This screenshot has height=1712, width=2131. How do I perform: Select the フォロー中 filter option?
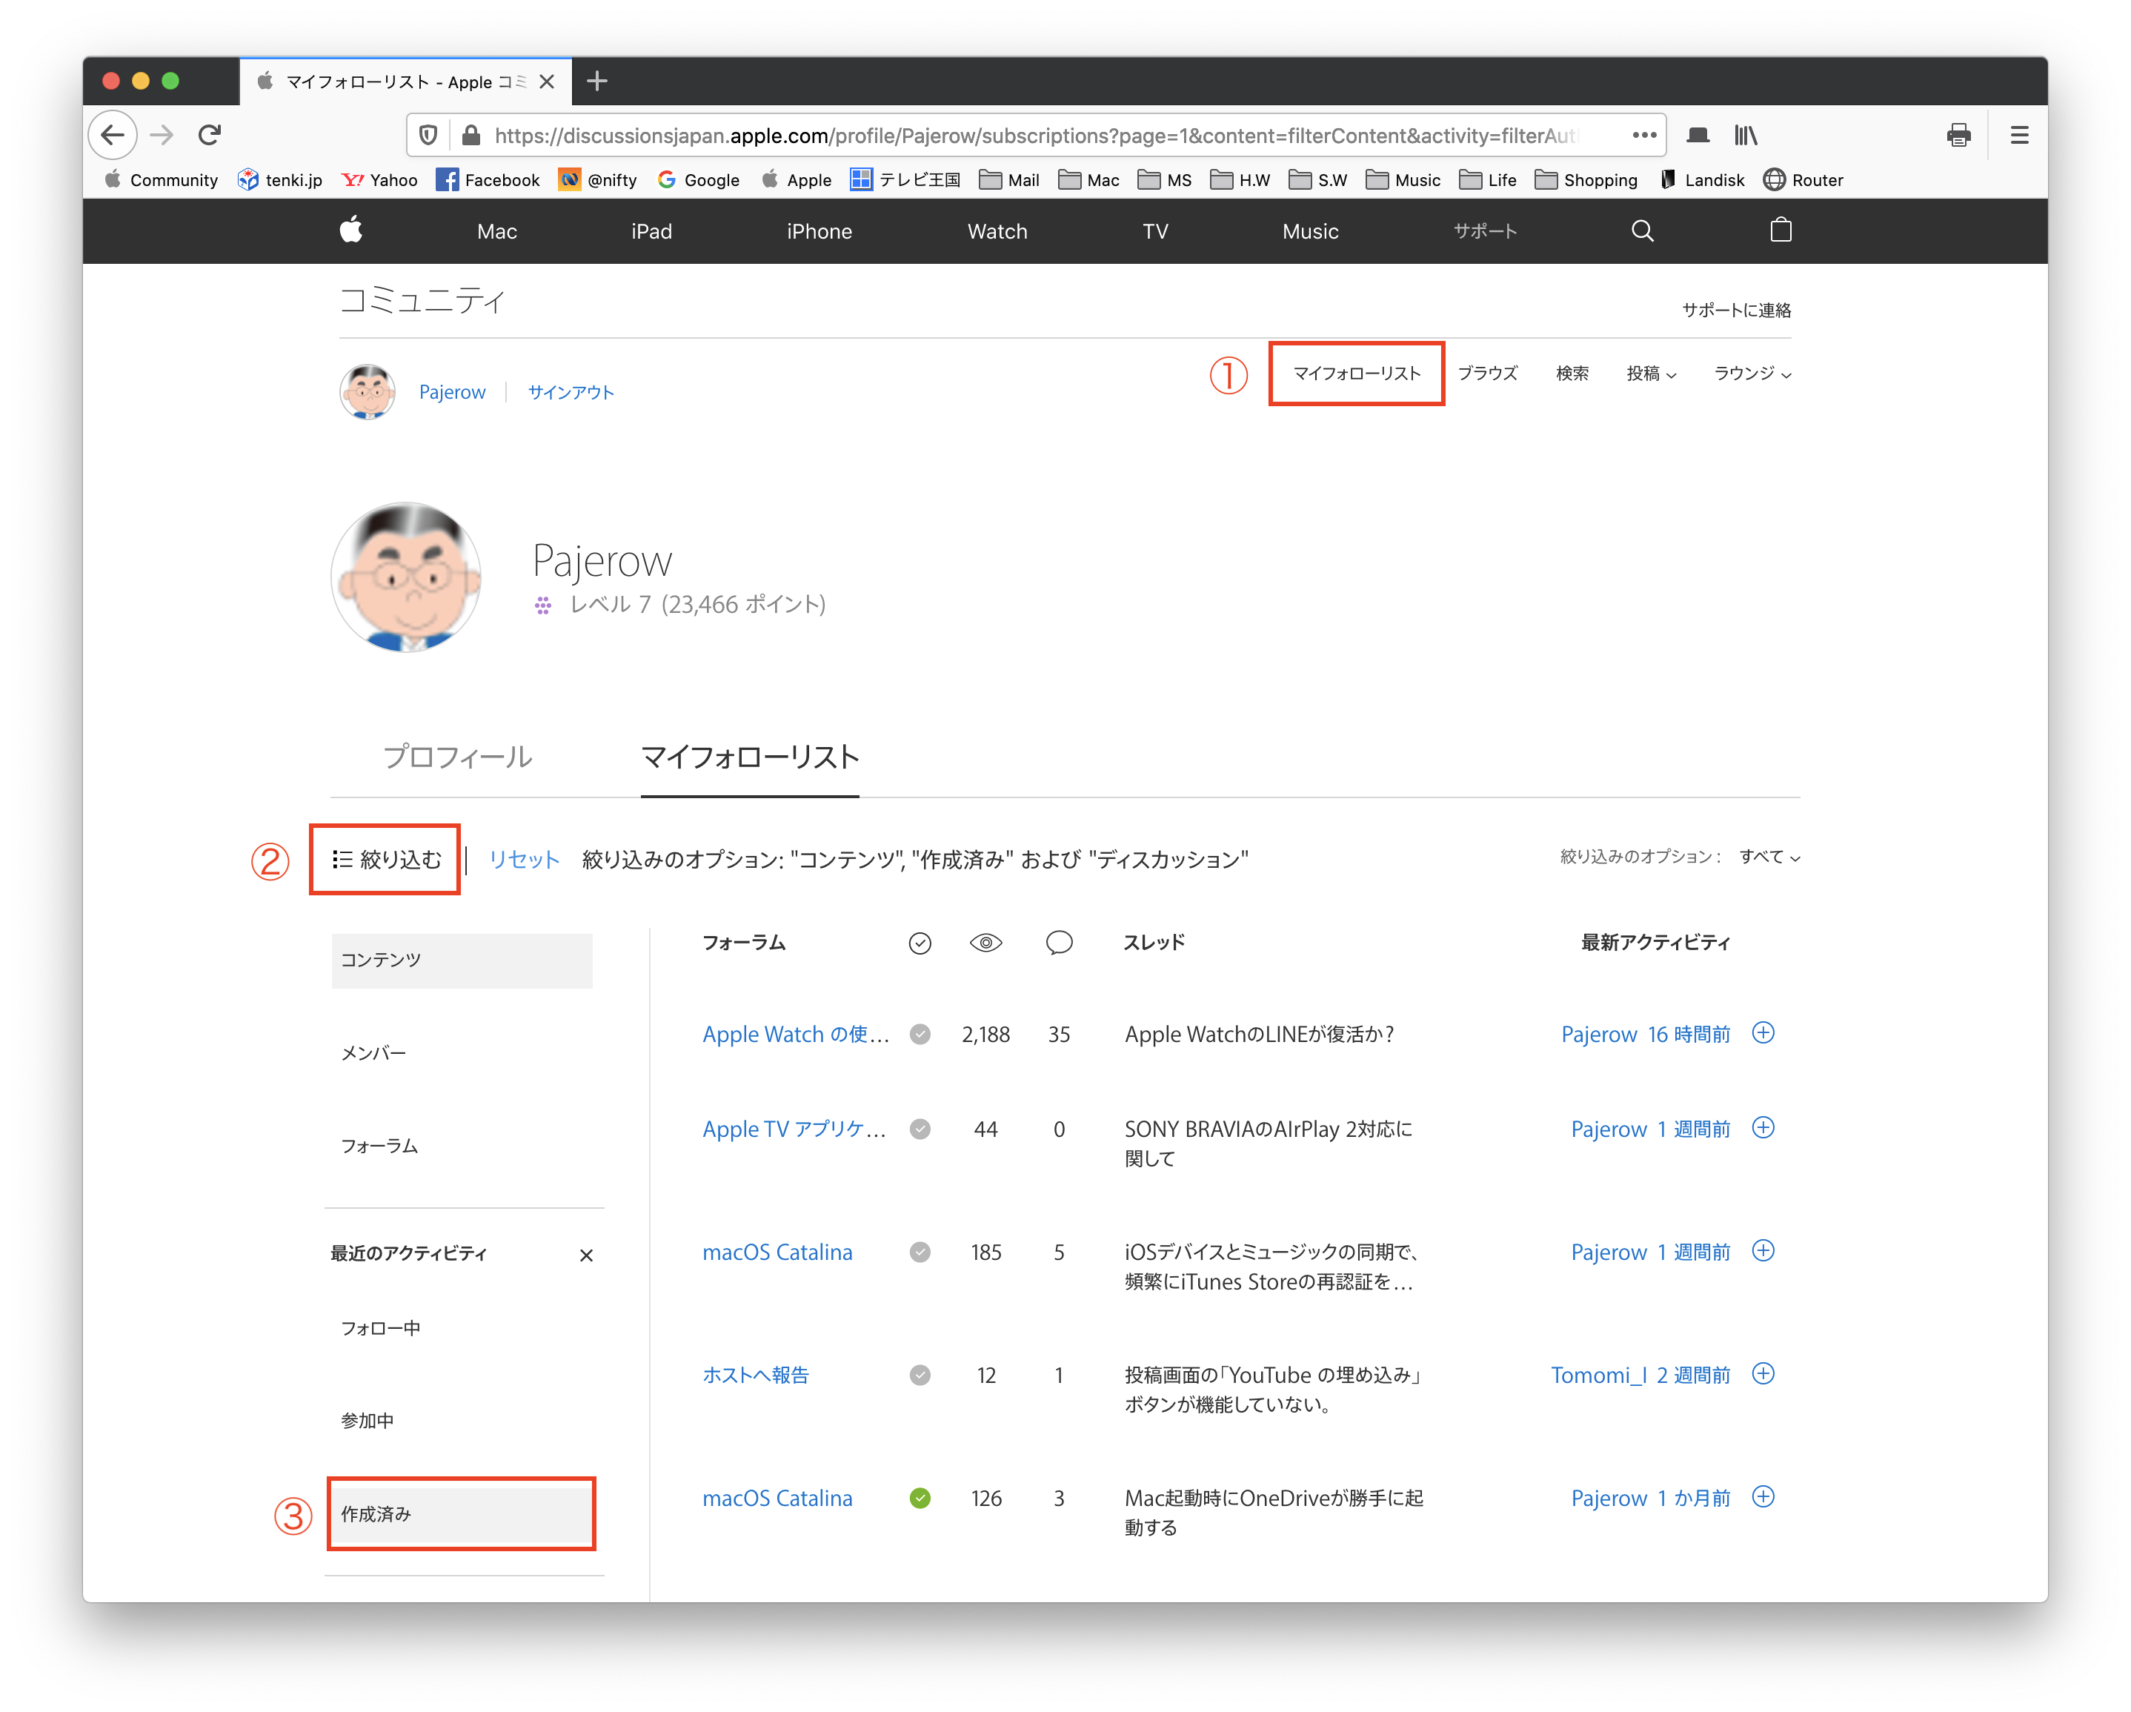[381, 1327]
